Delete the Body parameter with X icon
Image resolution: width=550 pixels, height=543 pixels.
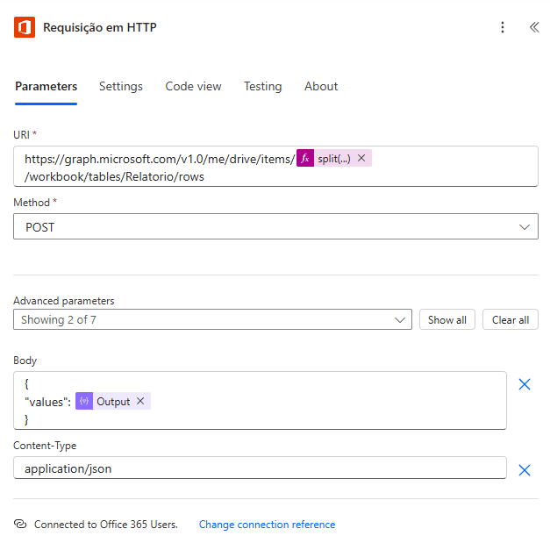tap(525, 384)
